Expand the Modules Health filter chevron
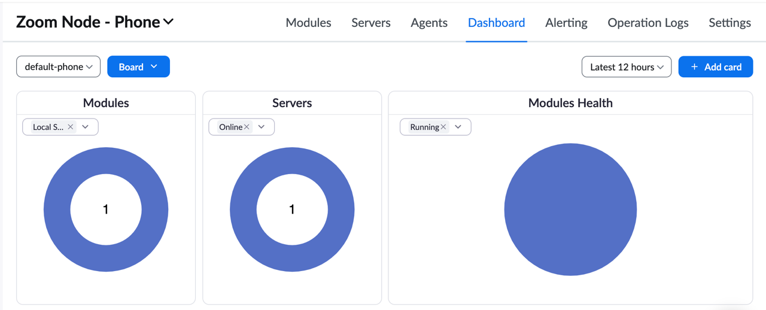 [458, 127]
